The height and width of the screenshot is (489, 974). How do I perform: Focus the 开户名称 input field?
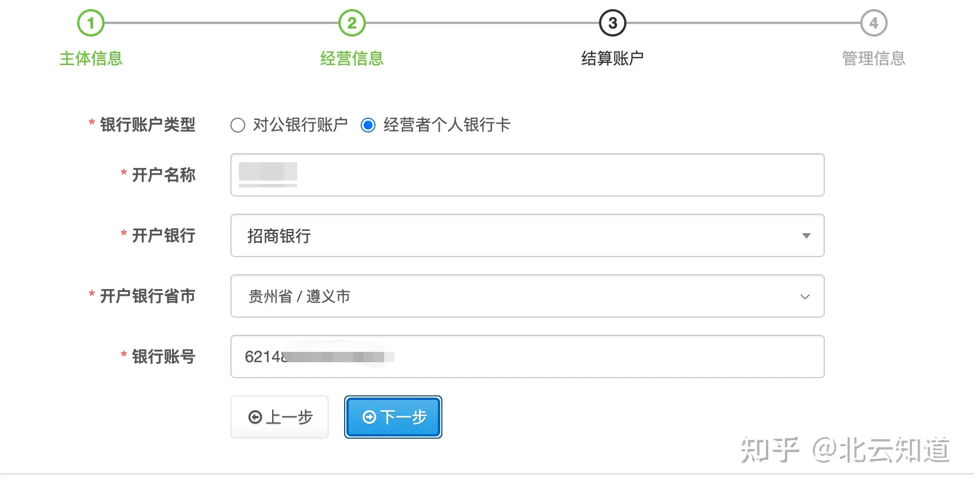pyautogui.click(x=526, y=175)
